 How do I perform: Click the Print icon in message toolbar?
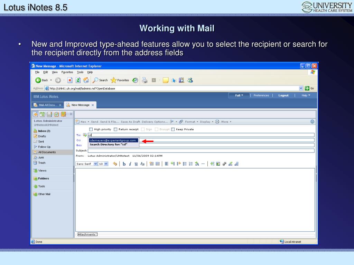pyautogui.click(x=217, y=122)
